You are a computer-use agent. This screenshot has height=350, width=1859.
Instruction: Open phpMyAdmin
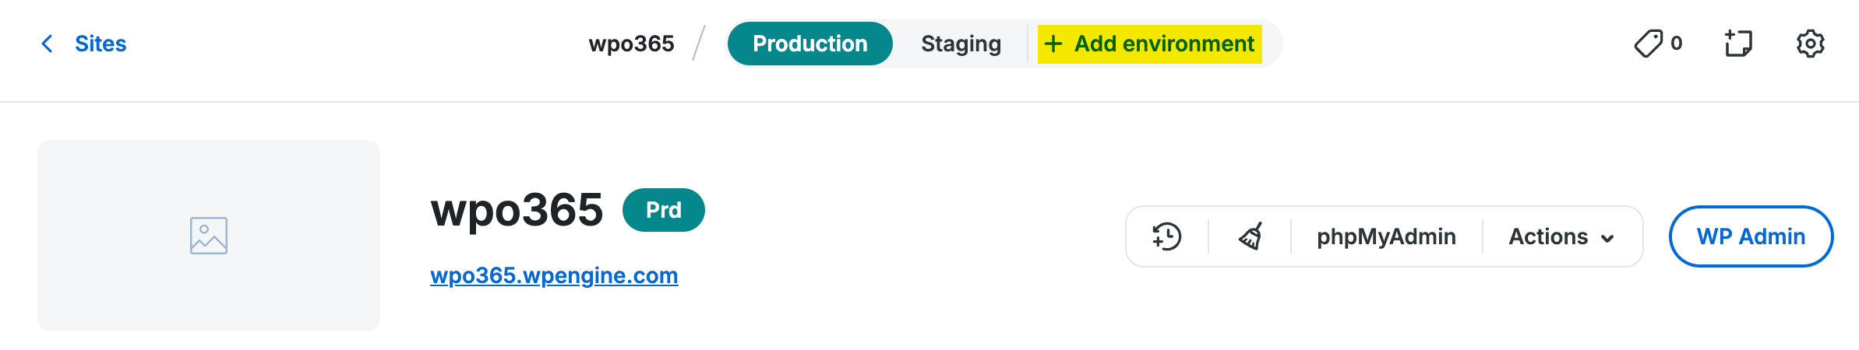click(1386, 236)
